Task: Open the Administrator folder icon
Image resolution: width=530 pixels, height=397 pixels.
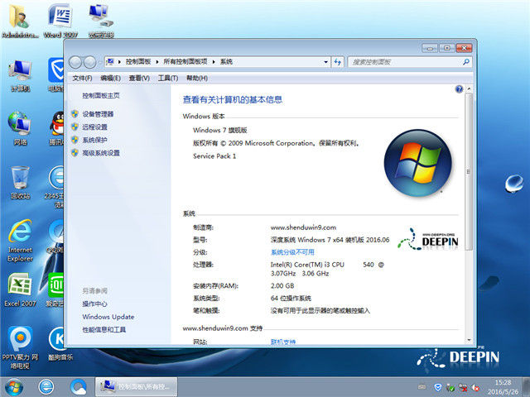Action: [19, 20]
